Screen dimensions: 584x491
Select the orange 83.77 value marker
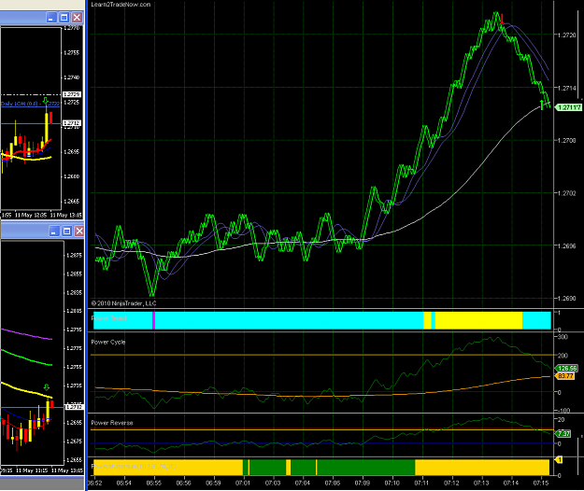pos(565,376)
